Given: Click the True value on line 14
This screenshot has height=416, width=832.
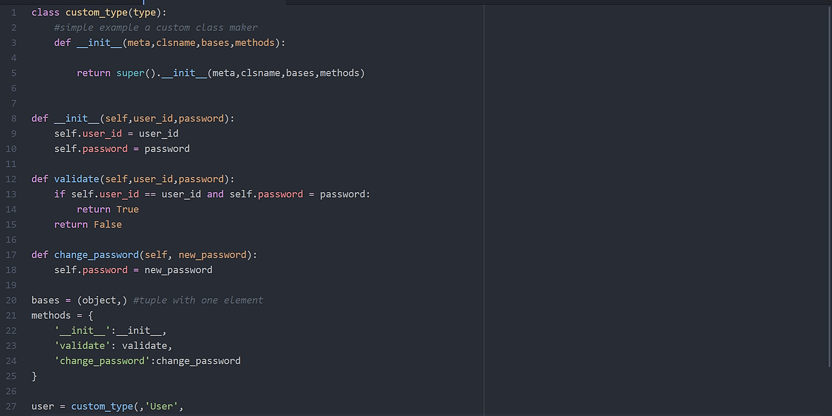Looking at the screenshot, I should coord(127,209).
